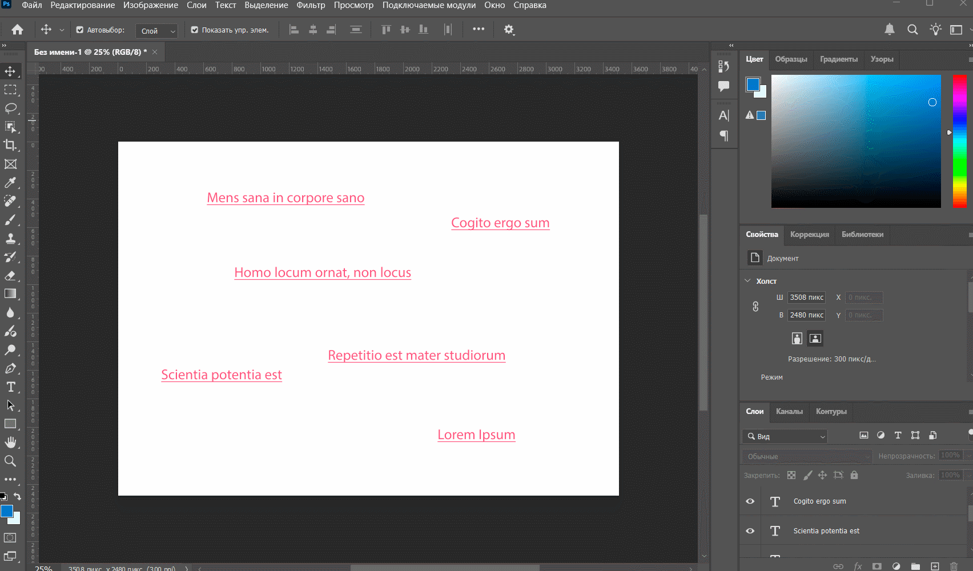Select the Clone Stamp tool

(10, 238)
